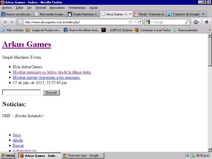Open the list all tabs dropdown
This screenshot has width=212, height=159.
point(209,14)
